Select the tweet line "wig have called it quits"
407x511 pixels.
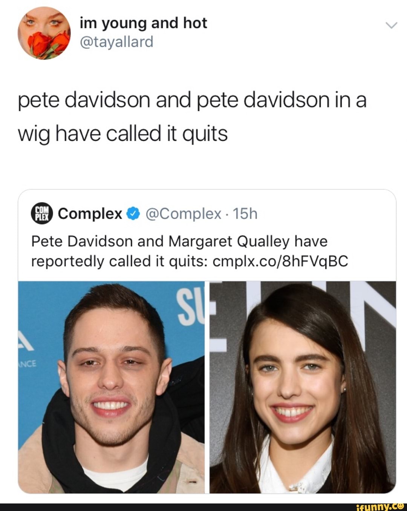coord(123,134)
